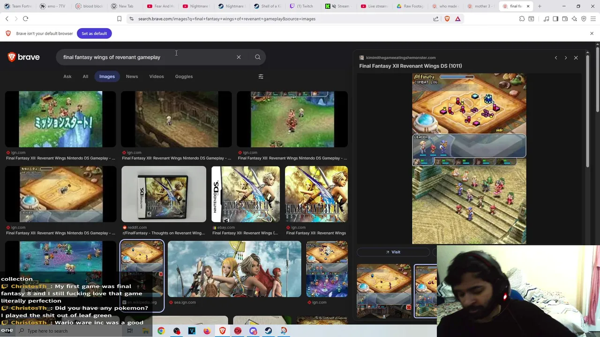Open the Japanese mission start gameplay thumbnail

pyautogui.click(x=60, y=119)
